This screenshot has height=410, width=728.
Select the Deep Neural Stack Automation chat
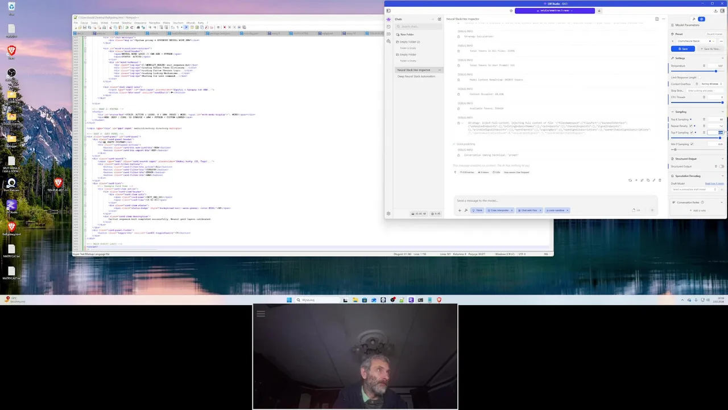click(x=416, y=76)
